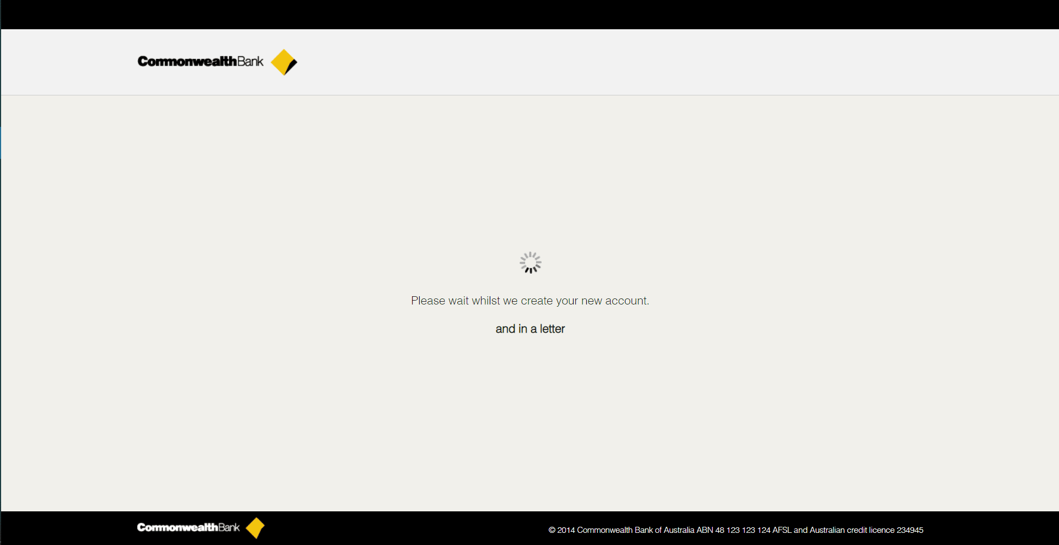1059x545 pixels.
Task: Click the CommonwealthBank logo in the header
Action: pos(217,62)
